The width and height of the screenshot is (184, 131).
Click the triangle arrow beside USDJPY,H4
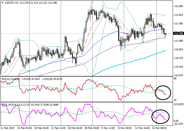2,3
